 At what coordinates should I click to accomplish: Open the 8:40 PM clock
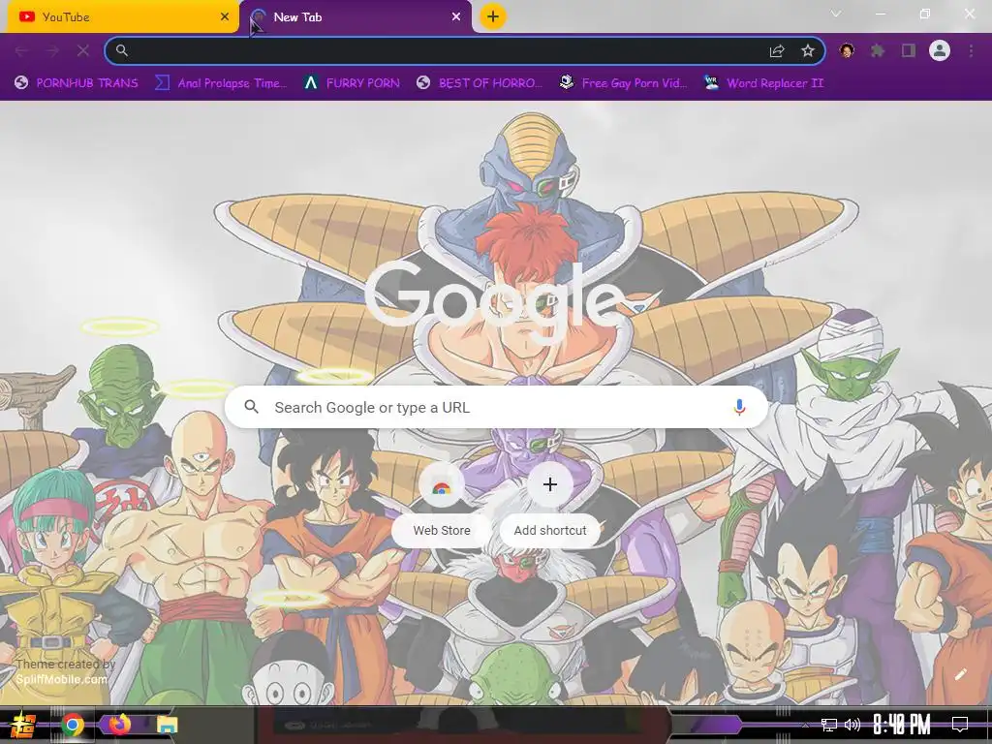902,725
